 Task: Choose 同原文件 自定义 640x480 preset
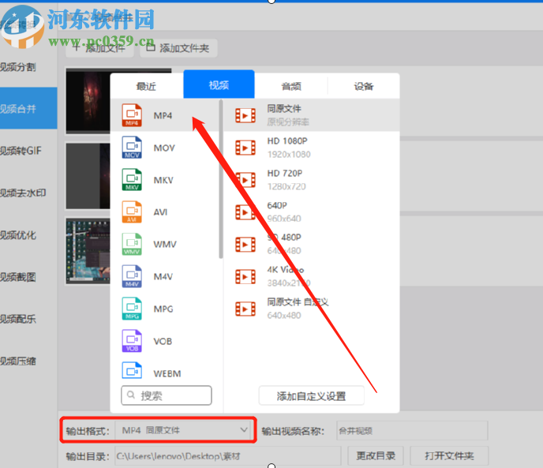coord(312,309)
